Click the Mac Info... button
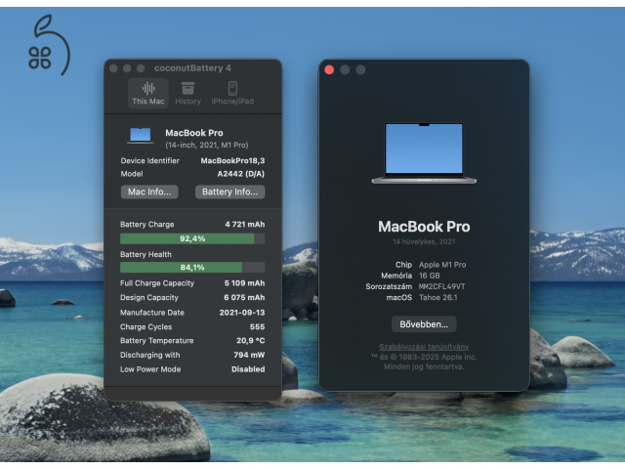Screen dimensions: 625x469 pos(149,192)
